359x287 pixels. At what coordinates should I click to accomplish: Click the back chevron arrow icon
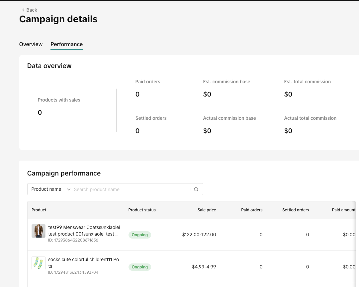tap(23, 10)
